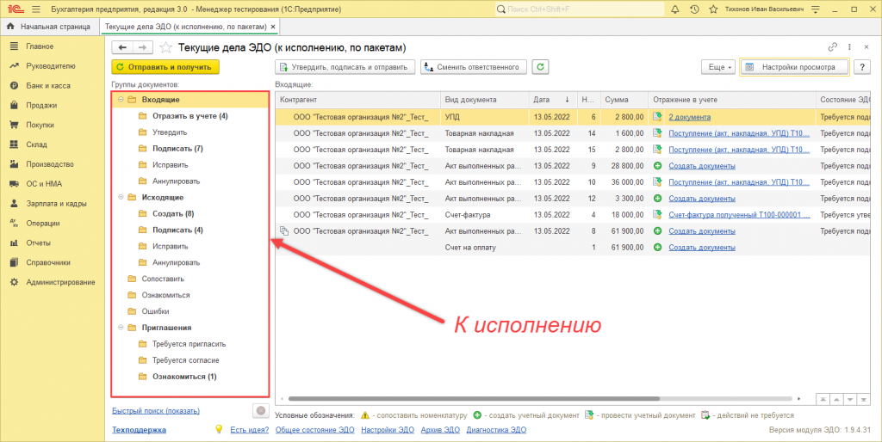Open the Операции section
Image resolution: width=882 pixels, height=442 pixels.
(x=43, y=223)
